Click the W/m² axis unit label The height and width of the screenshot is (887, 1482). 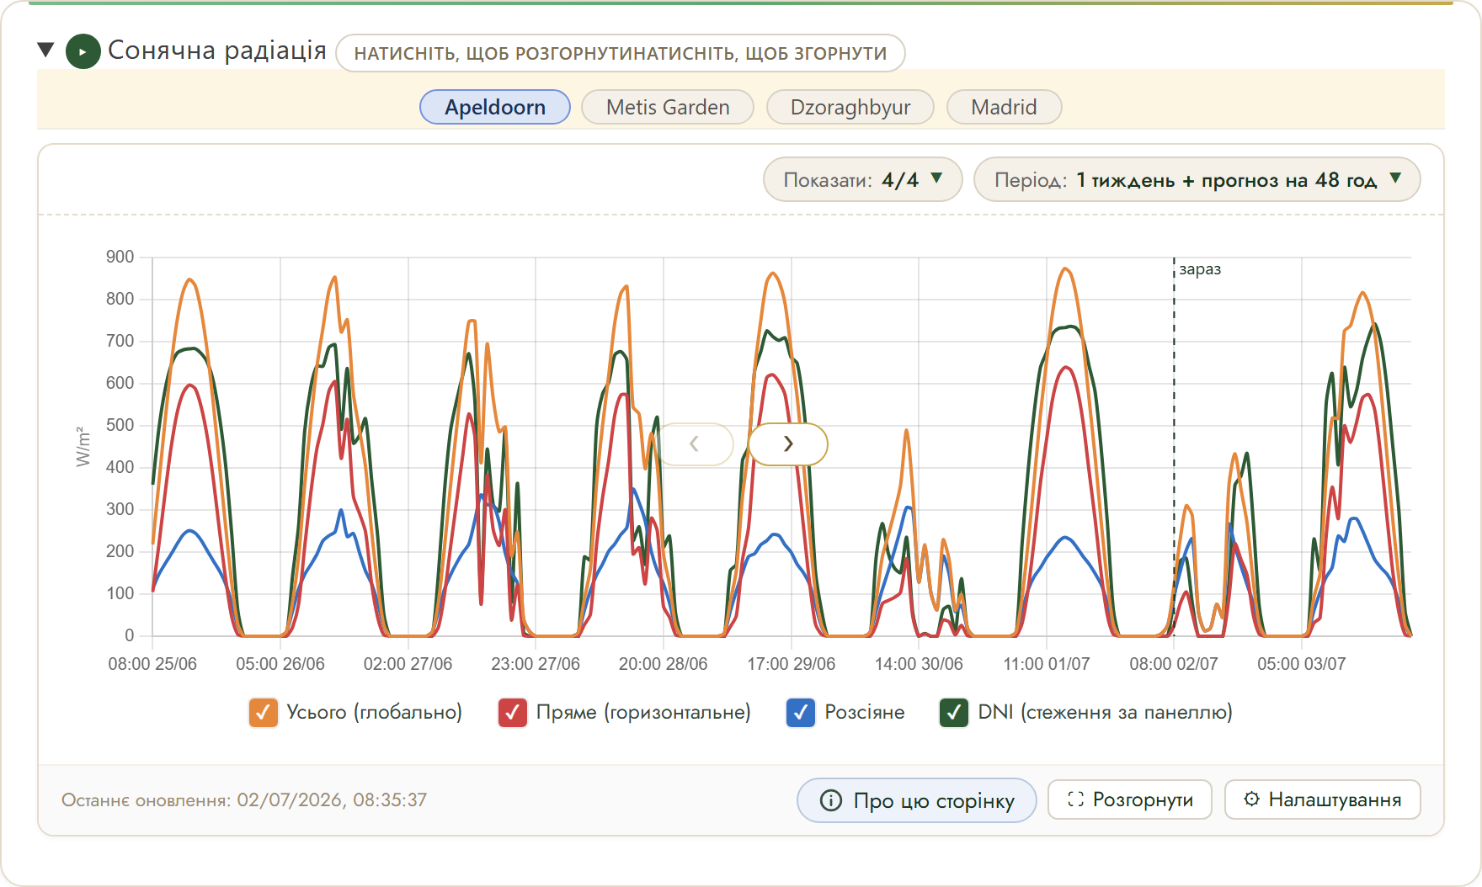pyautogui.click(x=83, y=446)
